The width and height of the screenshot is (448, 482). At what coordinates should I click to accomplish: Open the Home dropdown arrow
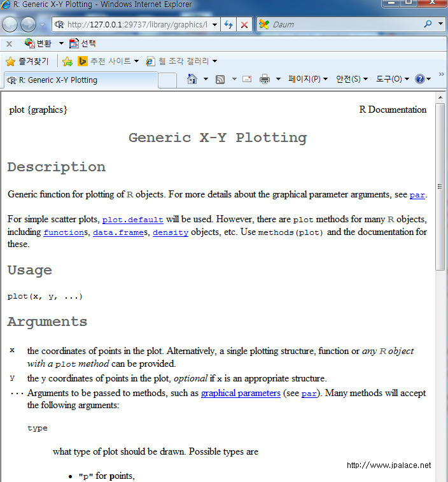[206, 79]
